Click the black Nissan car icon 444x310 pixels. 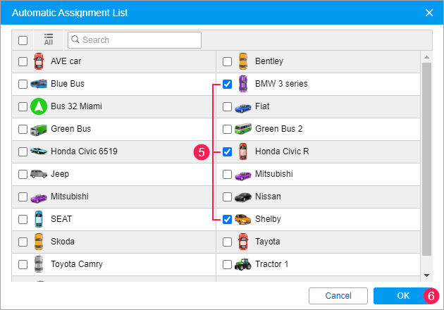click(x=242, y=197)
